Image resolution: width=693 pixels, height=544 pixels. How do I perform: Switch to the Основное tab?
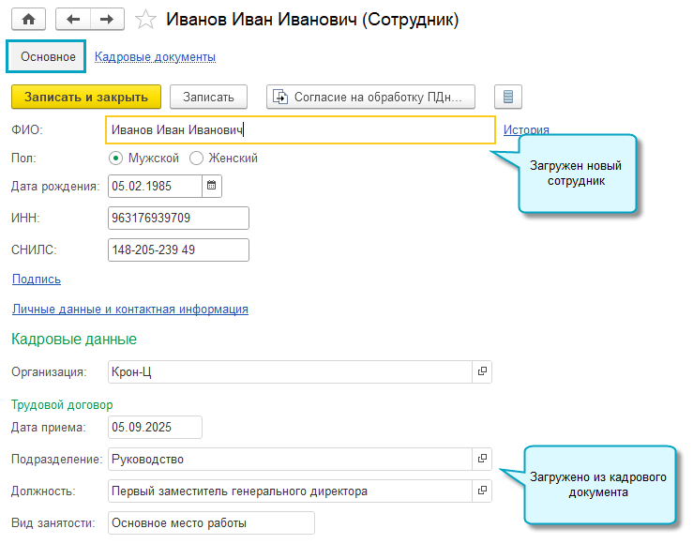point(47,56)
